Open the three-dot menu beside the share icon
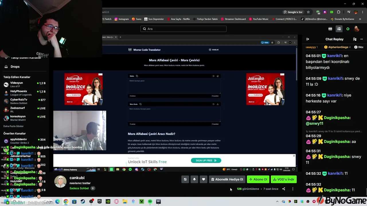The image size is (367, 206). pos(293,189)
